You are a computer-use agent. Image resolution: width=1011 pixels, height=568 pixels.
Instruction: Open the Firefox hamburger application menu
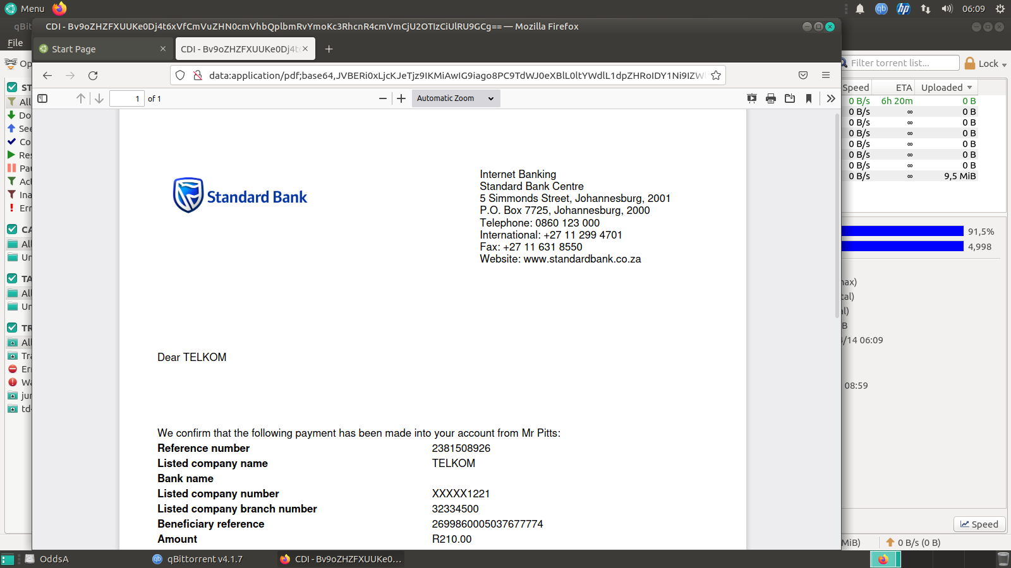pyautogui.click(x=826, y=76)
